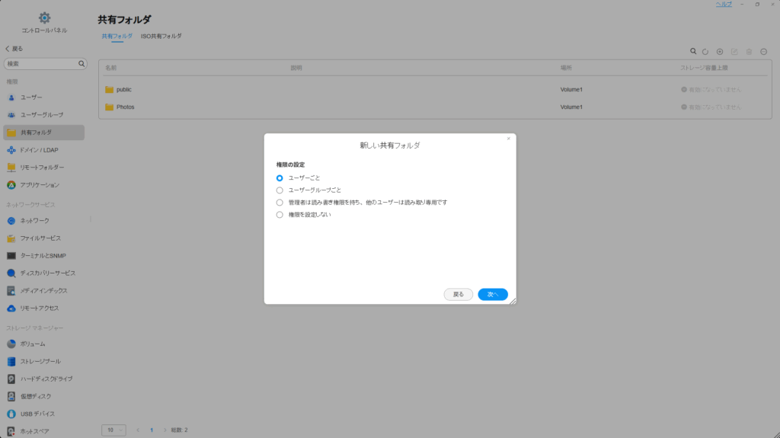Click the add shared folder plus icon

pos(720,52)
